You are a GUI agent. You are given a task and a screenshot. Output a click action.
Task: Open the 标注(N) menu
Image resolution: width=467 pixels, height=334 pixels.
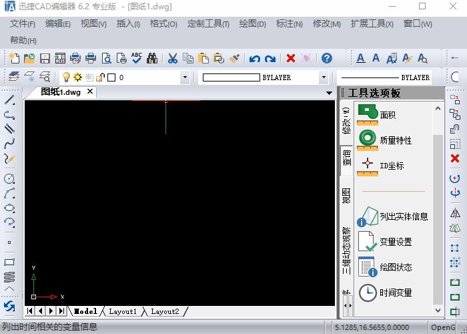(x=289, y=23)
